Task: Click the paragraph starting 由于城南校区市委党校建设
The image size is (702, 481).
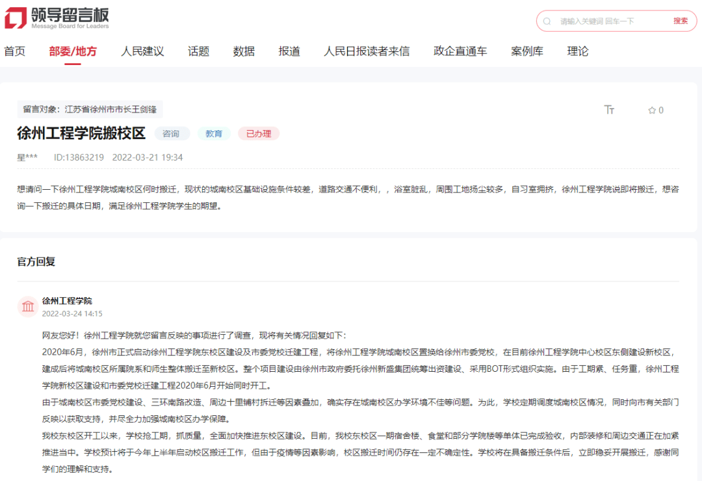Action: click(360, 411)
